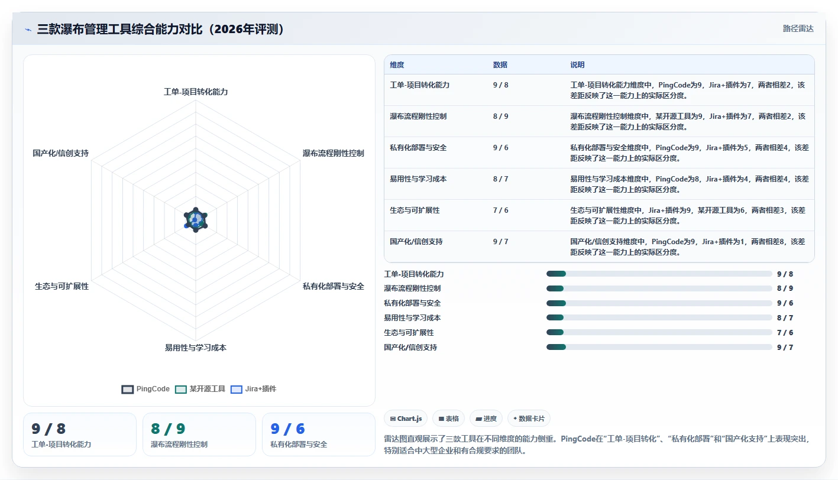Click the 说明 text of the 易用性与学习成本 row

click(689, 184)
